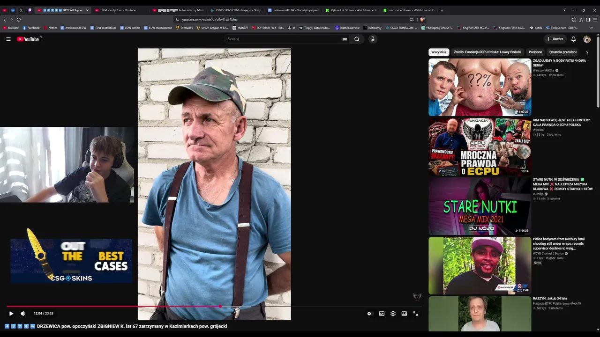Viewport: 600px width, 337px height.
Task: Click the Brave shield icon in address bar
Action: [422, 20]
